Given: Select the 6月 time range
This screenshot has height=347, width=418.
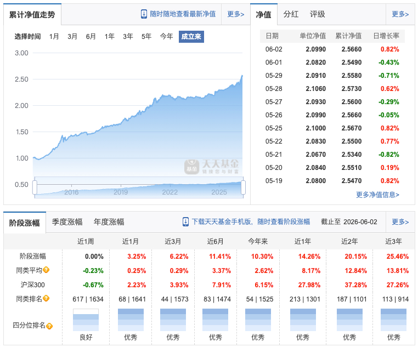Looking at the screenshot, I should tap(91, 37).
